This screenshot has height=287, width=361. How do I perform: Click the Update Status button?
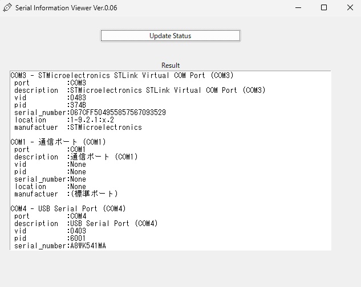tap(171, 36)
